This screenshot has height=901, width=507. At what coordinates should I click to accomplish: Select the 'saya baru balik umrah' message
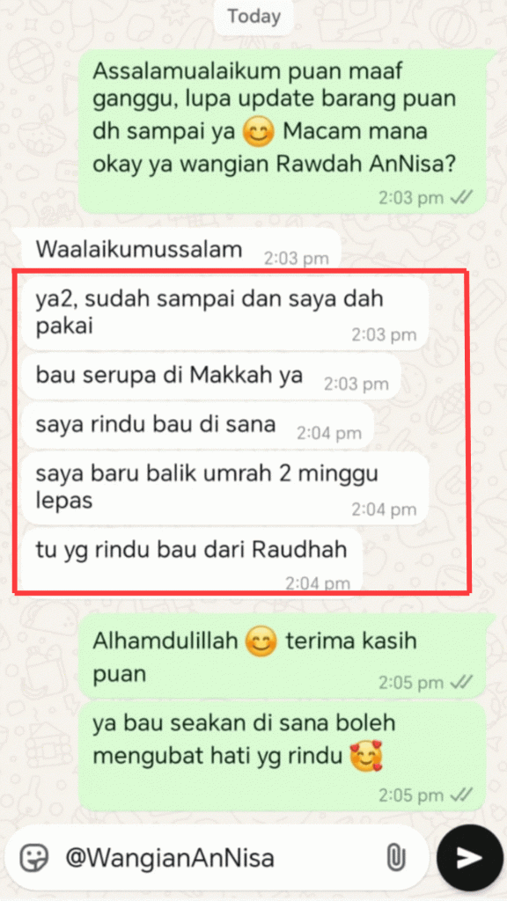click(225, 488)
